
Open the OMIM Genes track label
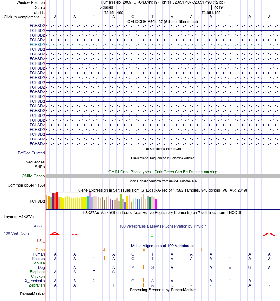point(33,176)
